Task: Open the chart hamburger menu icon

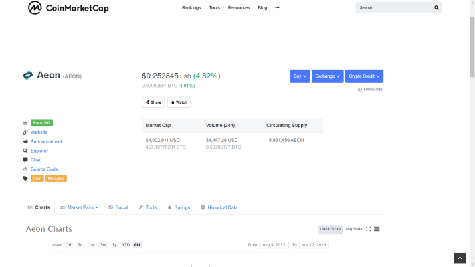Action: 377,229
